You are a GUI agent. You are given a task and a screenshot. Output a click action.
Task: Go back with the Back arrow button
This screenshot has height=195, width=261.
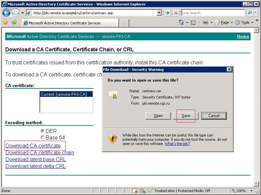pyautogui.click(x=6, y=13)
